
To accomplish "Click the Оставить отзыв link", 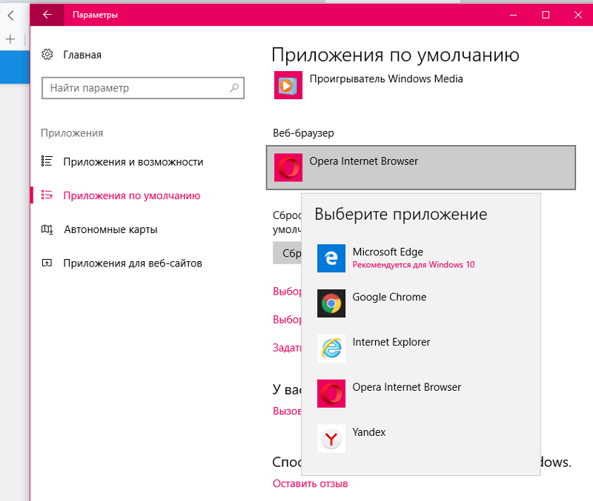I will point(310,484).
